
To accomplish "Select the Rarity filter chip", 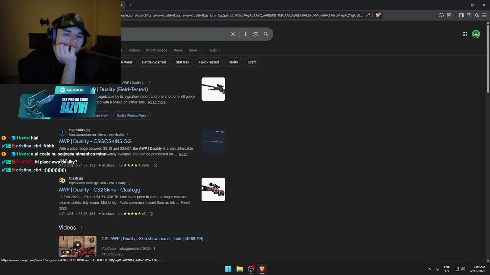I will (x=233, y=62).
